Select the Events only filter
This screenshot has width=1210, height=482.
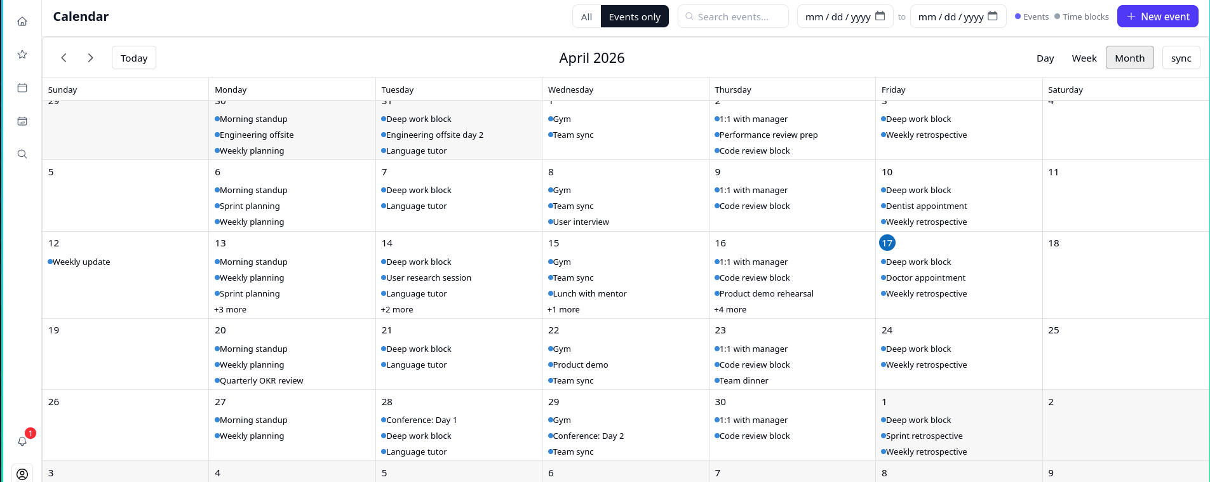pyautogui.click(x=634, y=17)
